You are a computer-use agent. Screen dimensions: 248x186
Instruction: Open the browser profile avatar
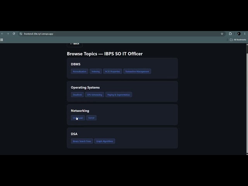point(239,34)
